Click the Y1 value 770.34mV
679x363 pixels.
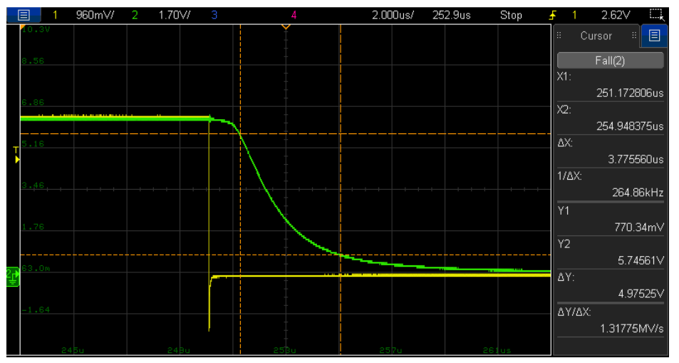638,227
